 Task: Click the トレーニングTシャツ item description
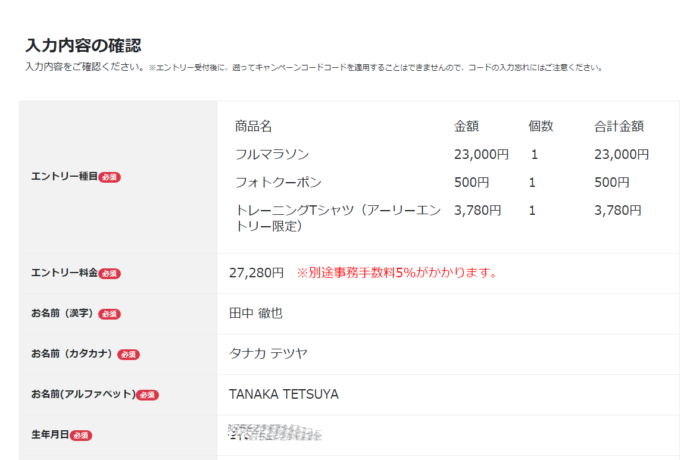coord(338,218)
